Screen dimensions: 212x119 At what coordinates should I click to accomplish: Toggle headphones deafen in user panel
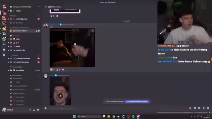point(34,110)
